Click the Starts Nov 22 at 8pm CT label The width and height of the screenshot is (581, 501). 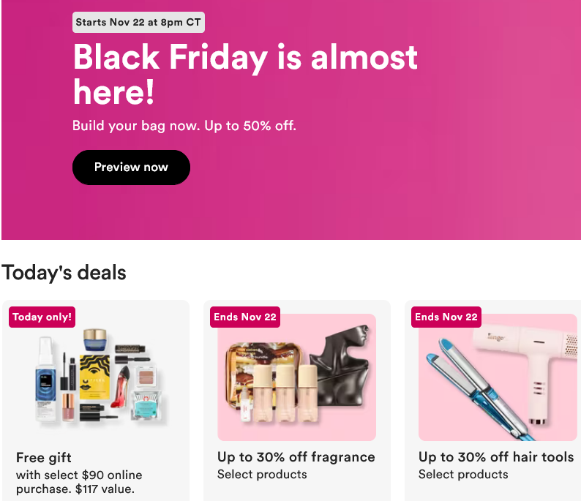coord(138,22)
